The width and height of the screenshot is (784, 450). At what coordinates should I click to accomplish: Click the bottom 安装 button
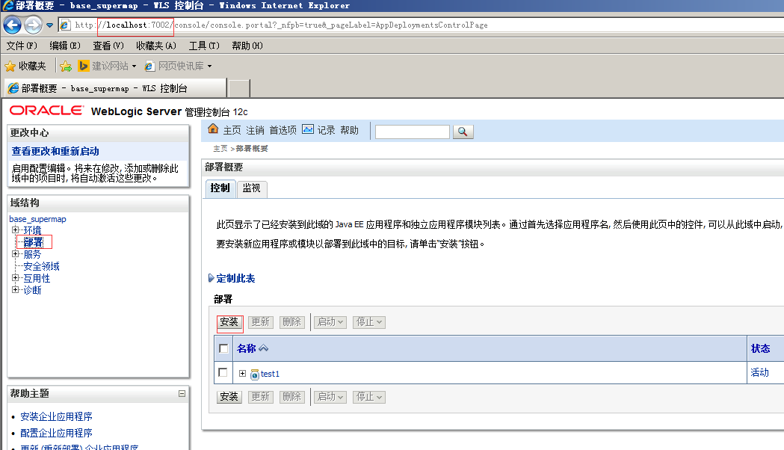(229, 397)
